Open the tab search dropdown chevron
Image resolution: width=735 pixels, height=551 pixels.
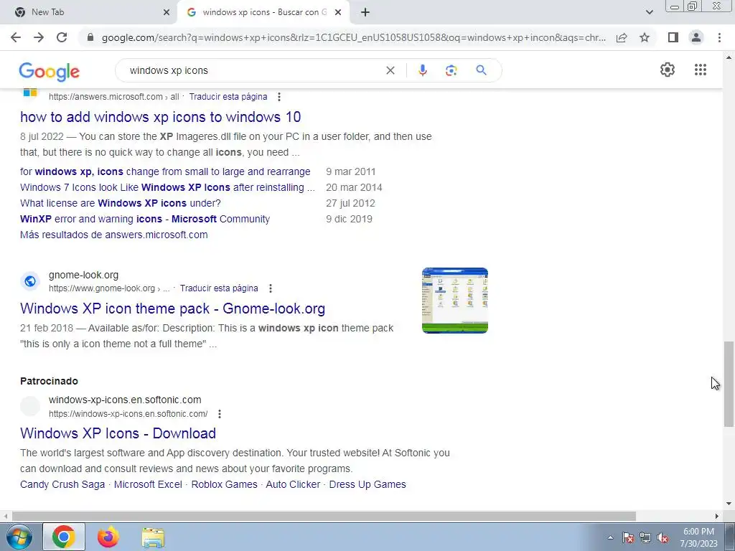(649, 12)
